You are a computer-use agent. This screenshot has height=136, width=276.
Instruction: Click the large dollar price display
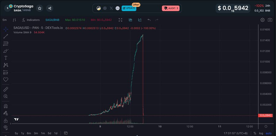pyautogui.click(x=233, y=8)
